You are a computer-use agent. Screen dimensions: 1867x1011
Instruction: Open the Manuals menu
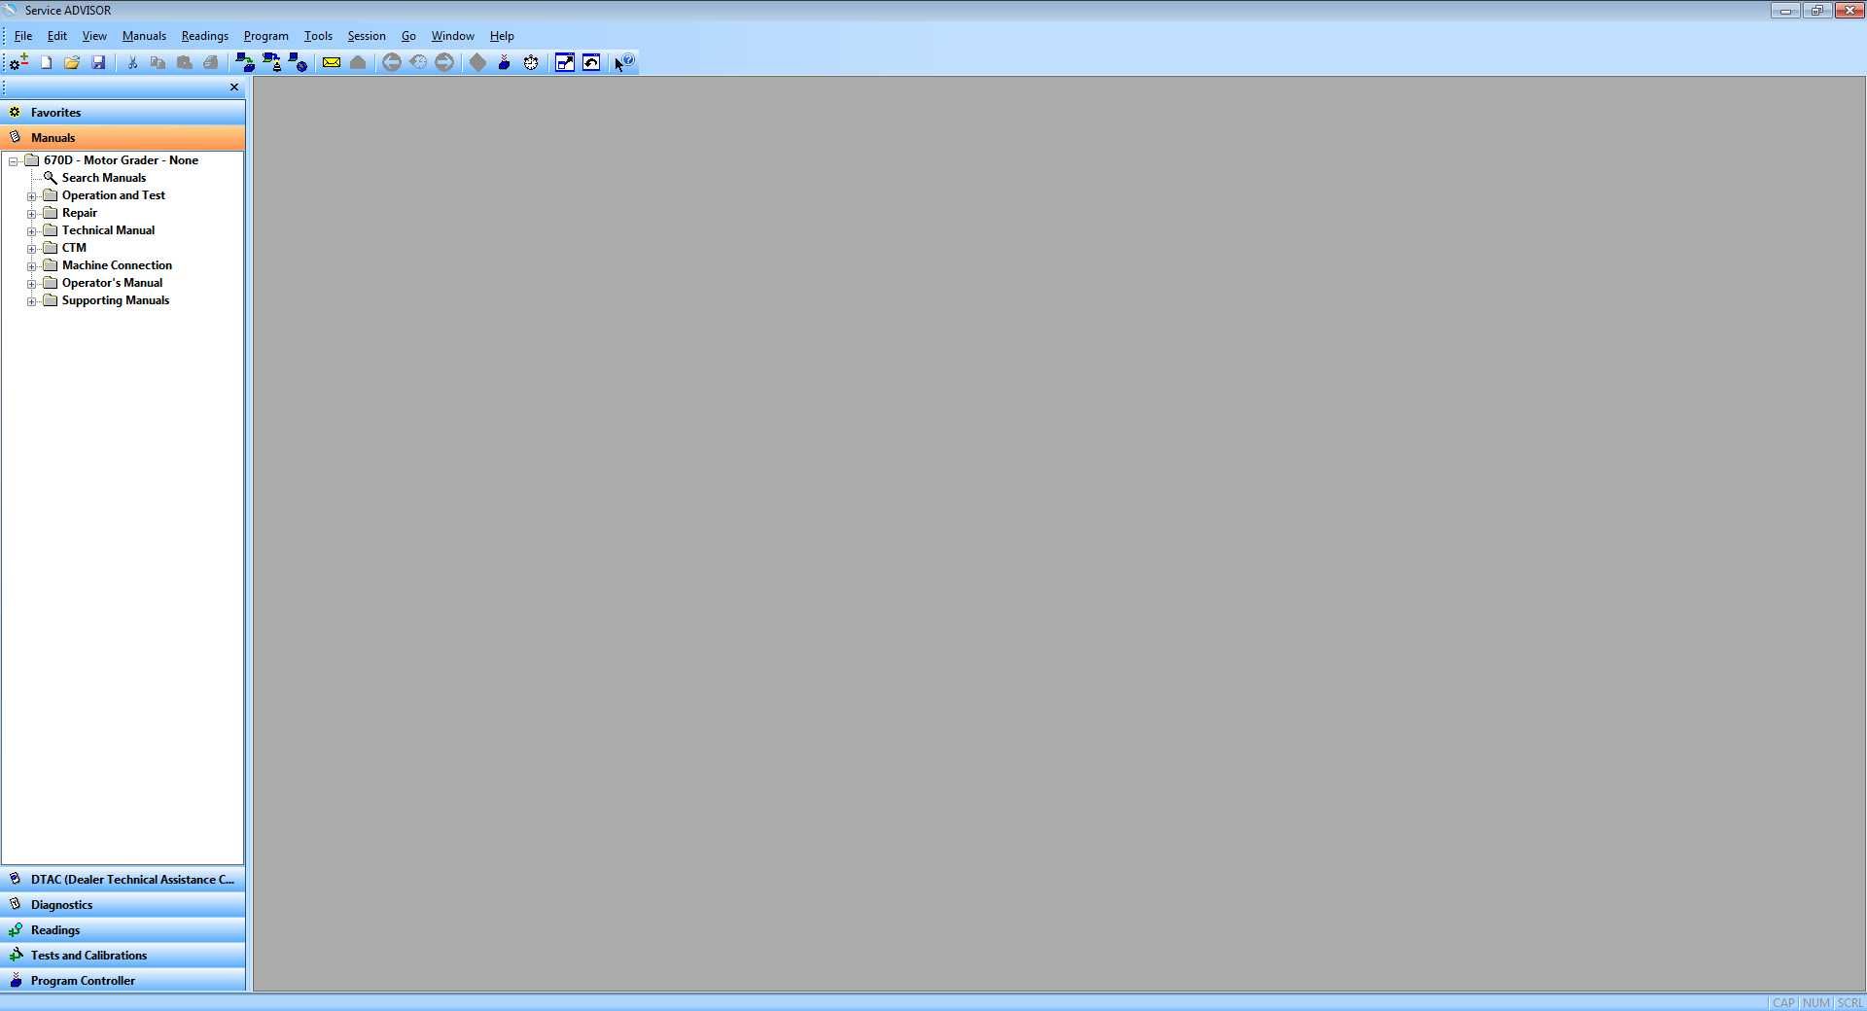(144, 36)
